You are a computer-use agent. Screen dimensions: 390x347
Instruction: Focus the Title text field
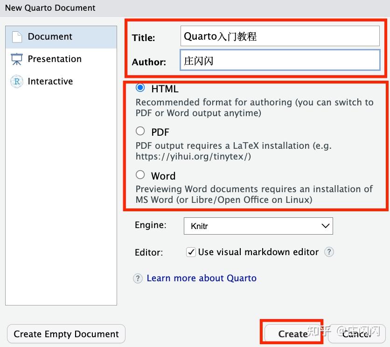tap(280, 36)
